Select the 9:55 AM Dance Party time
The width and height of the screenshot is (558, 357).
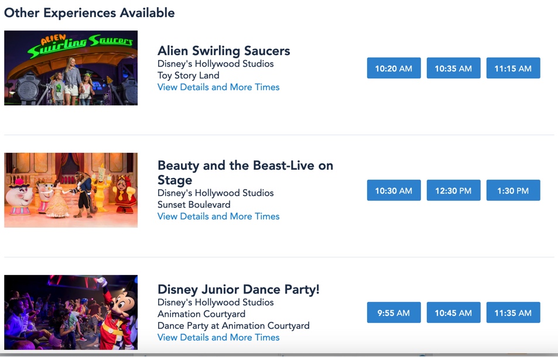[393, 313]
